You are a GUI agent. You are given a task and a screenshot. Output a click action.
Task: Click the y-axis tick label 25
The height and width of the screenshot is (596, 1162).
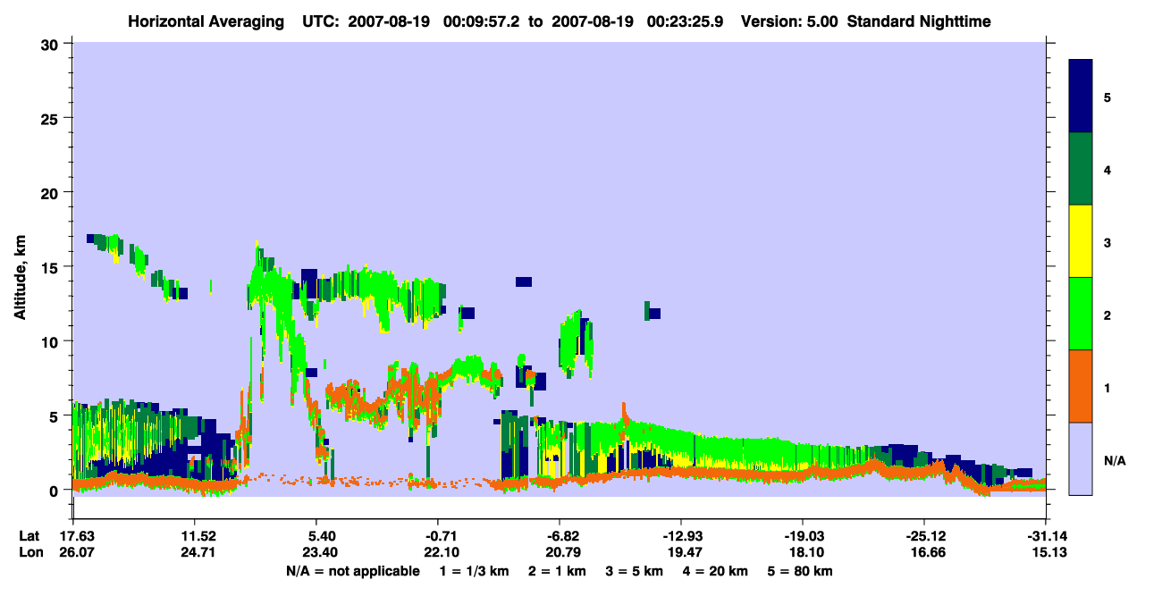[52, 118]
